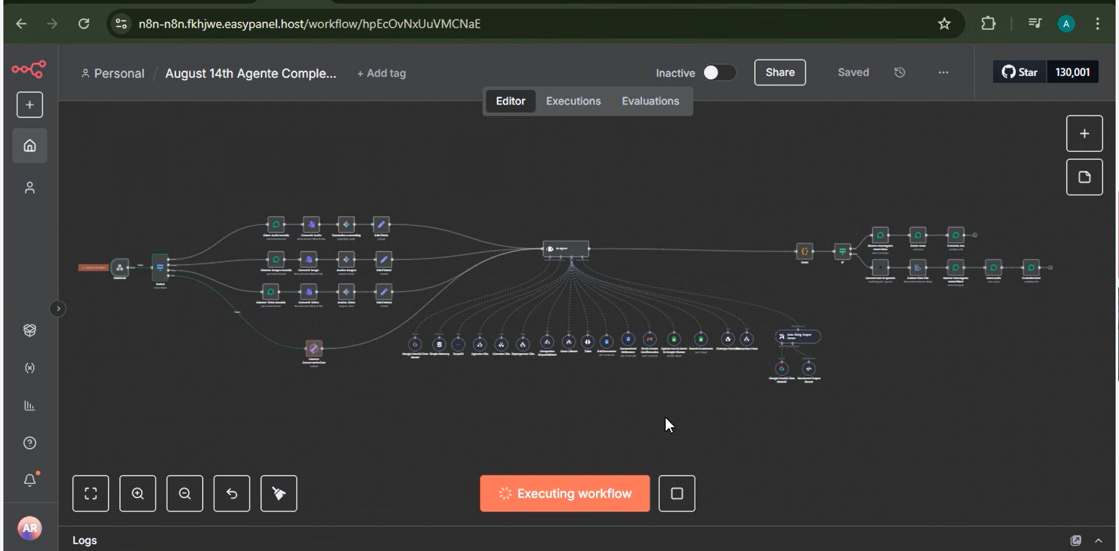The image size is (1119, 551).
Task: Bookmark this page with the star icon
Action: tap(944, 24)
